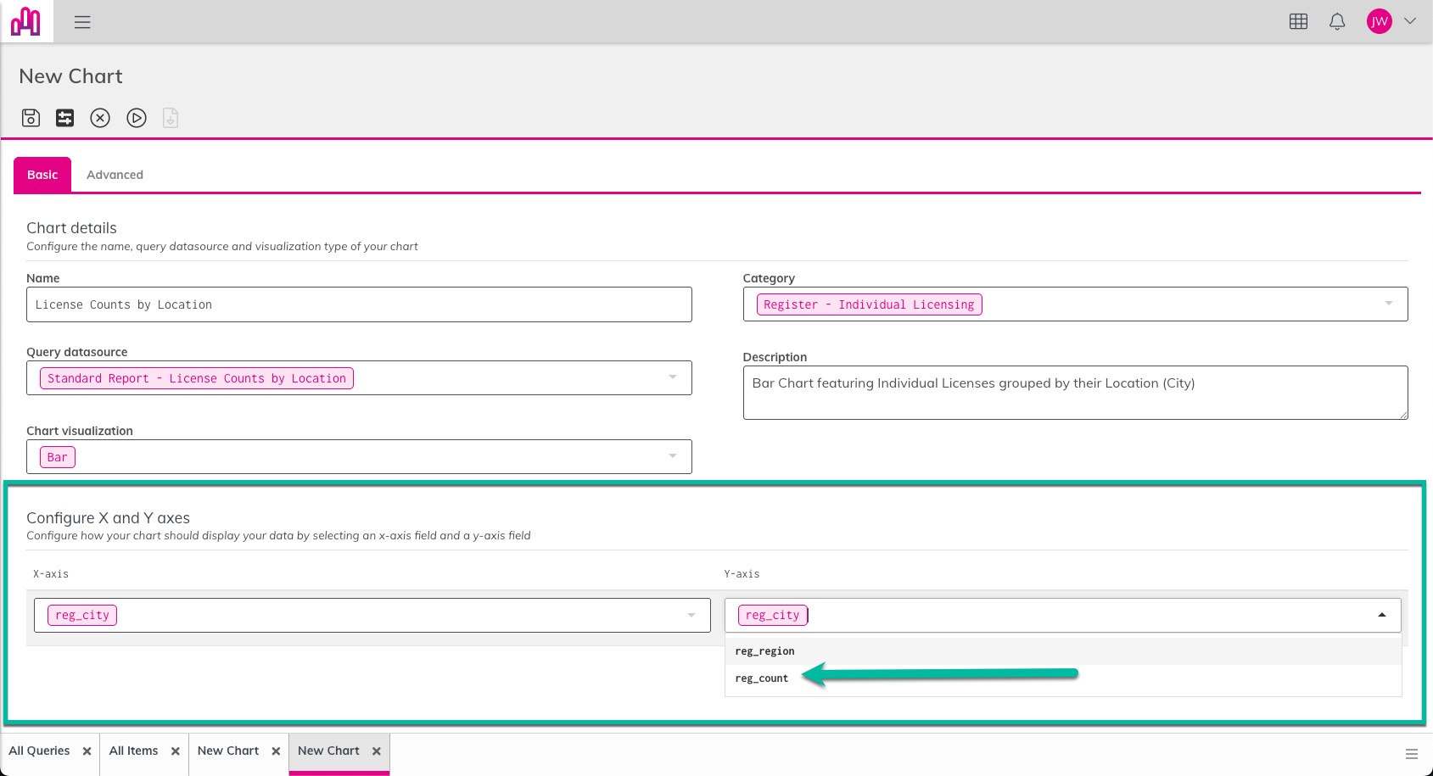
Task: Edit the Description text area
Action: 1075,393
